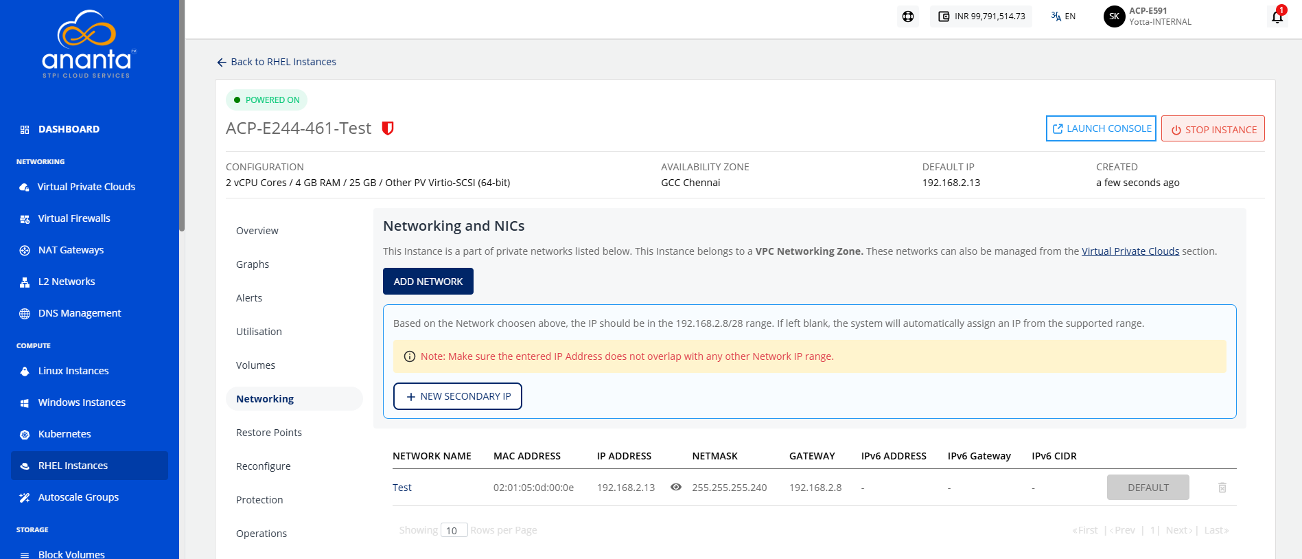Viewport: 1302px width, 559px height.
Task: Open Virtual Private Clouds in sidebar
Action: click(x=86, y=187)
